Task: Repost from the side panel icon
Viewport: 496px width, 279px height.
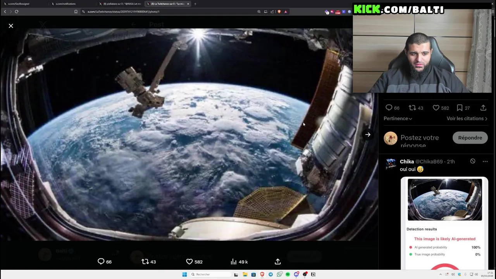Action: point(412,108)
